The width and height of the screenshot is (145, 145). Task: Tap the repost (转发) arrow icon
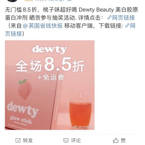click(x=18, y=141)
